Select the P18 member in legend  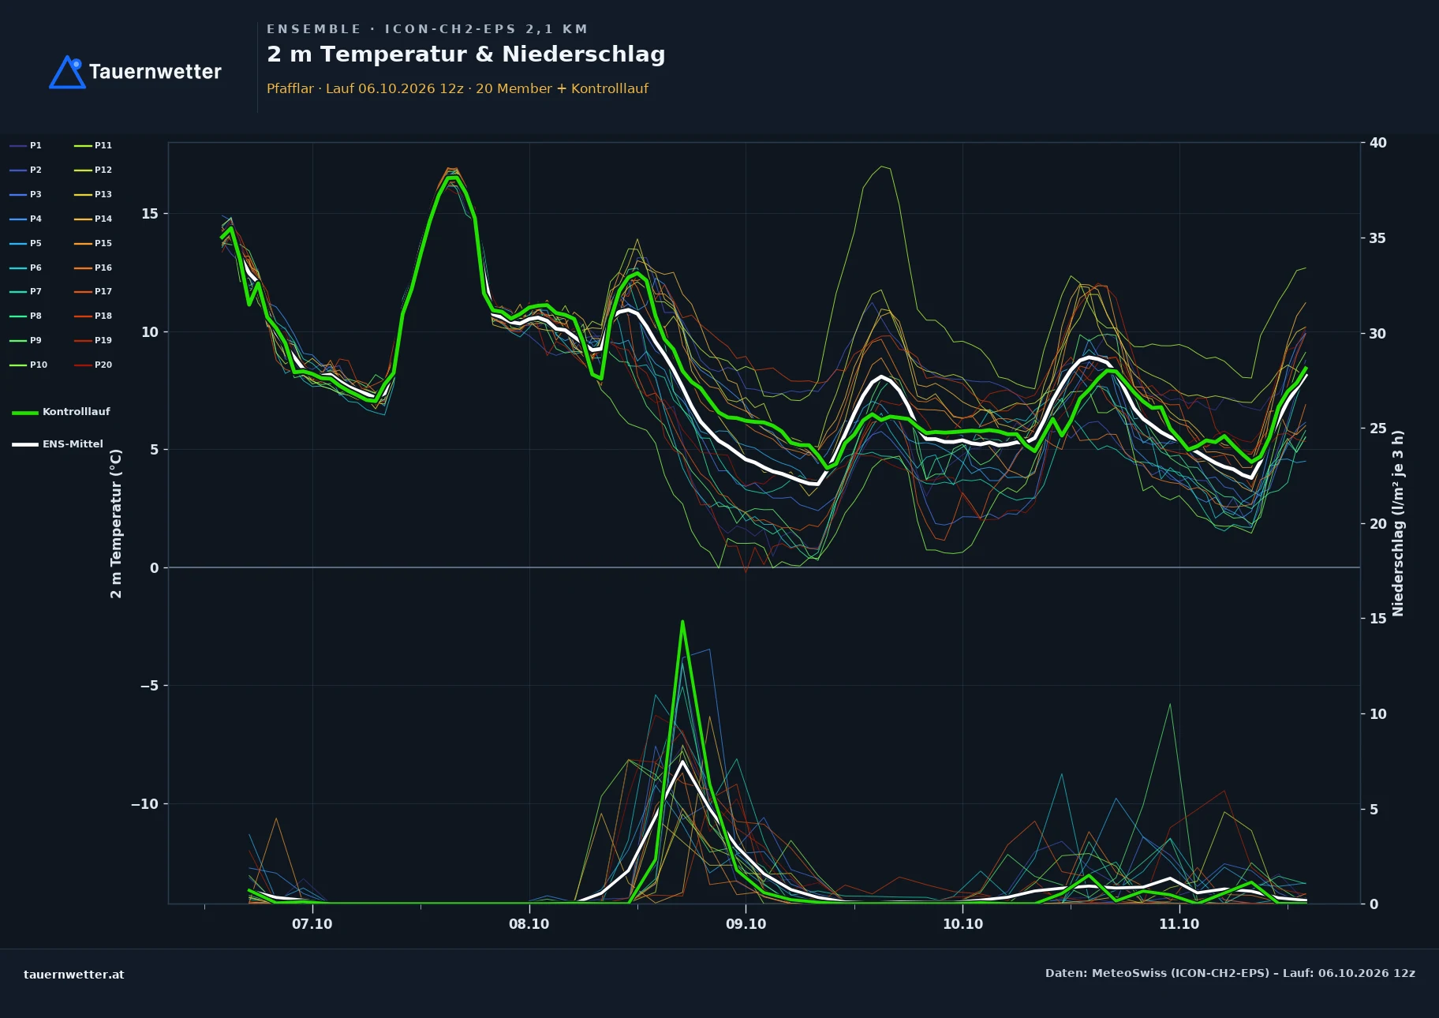(93, 316)
